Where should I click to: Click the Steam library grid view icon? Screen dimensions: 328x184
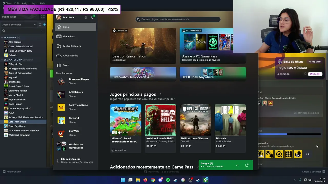pos(43,17)
